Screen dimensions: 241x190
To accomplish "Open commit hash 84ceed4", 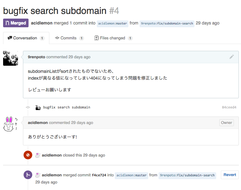I will pyautogui.click(x=229, y=107).
